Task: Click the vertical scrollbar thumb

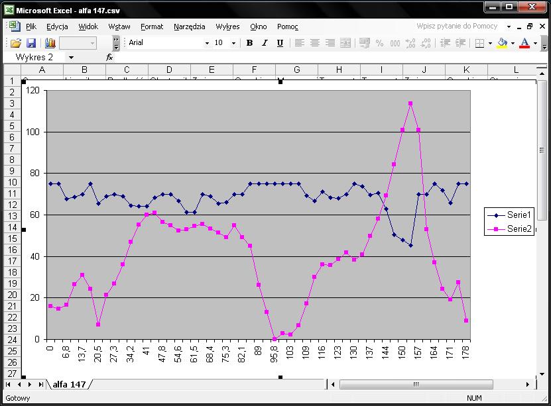Action: tap(542, 150)
